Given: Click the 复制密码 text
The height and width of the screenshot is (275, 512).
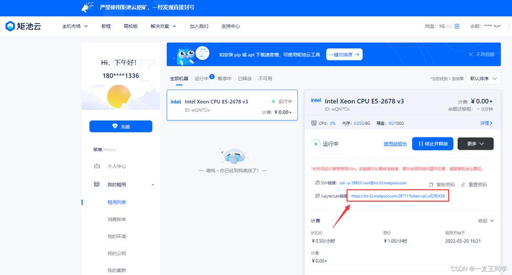Looking at the screenshot, I should point(445,185).
